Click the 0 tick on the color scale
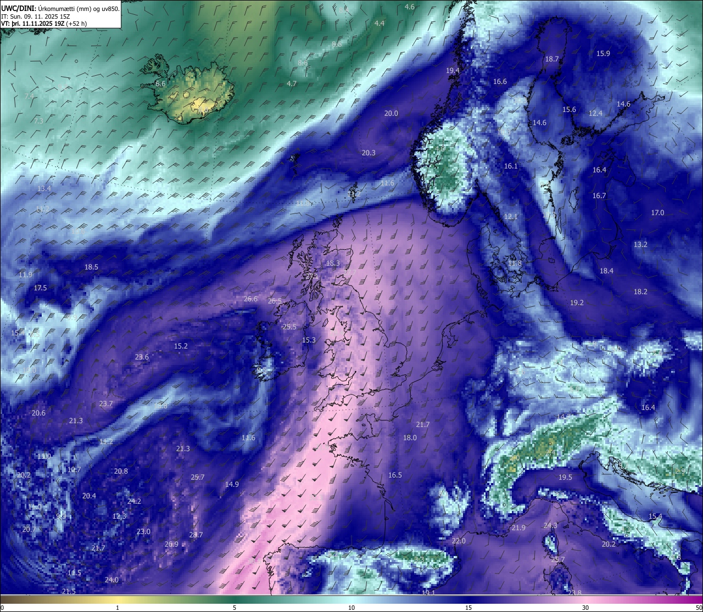703x612 pixels. tap(2, 608)
